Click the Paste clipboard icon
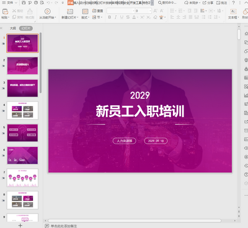 (x=5, y=11)
